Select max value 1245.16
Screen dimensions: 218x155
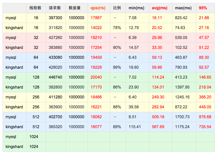point(182,97)
